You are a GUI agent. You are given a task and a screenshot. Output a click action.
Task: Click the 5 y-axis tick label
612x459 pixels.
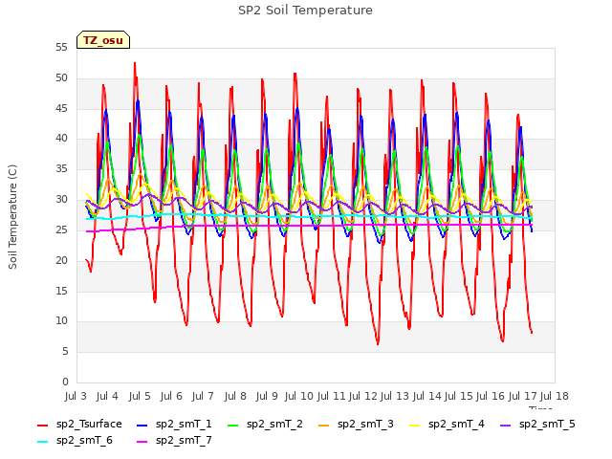click(65, 352)
